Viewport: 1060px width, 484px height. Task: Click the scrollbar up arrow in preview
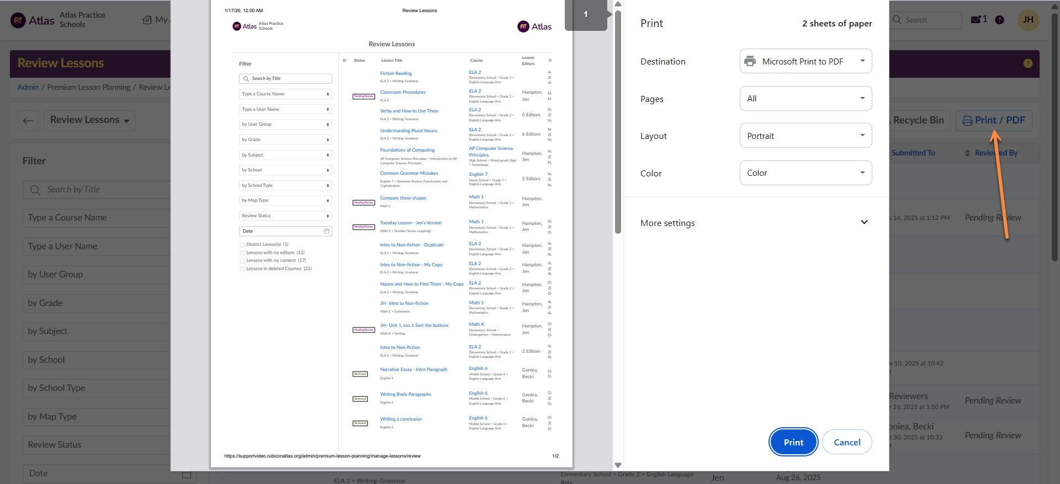click(x=618, y=4)
